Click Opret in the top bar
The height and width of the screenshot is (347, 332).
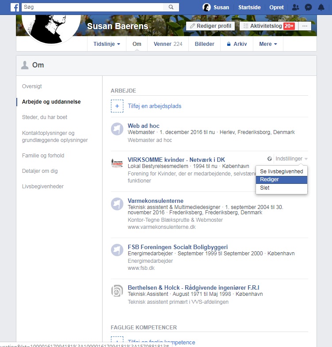tap(276, 7)
